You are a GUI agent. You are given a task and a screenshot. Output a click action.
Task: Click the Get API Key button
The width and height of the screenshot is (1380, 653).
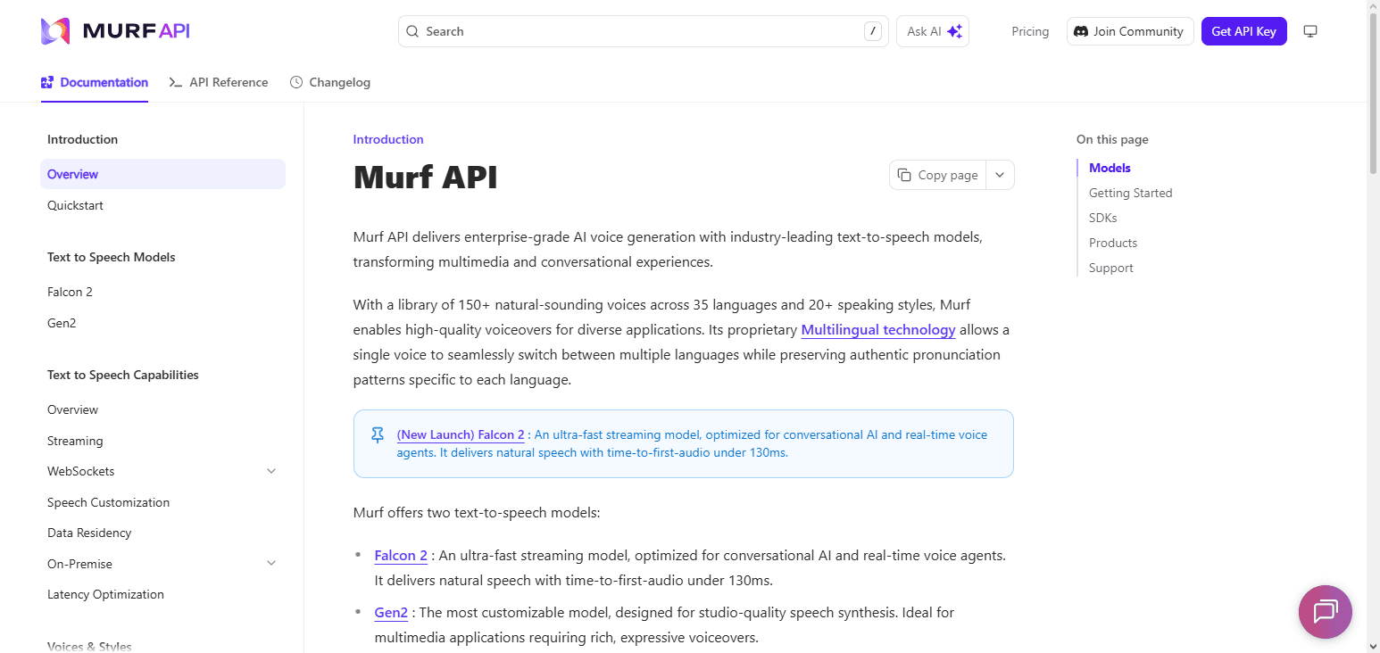click(x=1243, y=31)
